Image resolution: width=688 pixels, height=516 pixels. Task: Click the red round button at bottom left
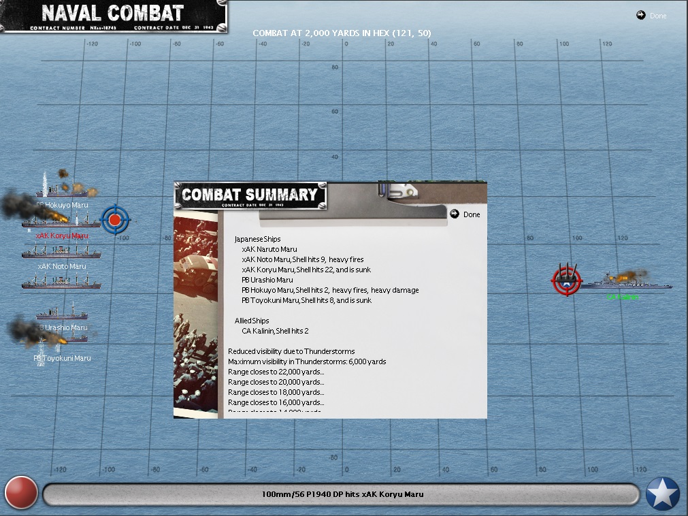tap(20, 492)
